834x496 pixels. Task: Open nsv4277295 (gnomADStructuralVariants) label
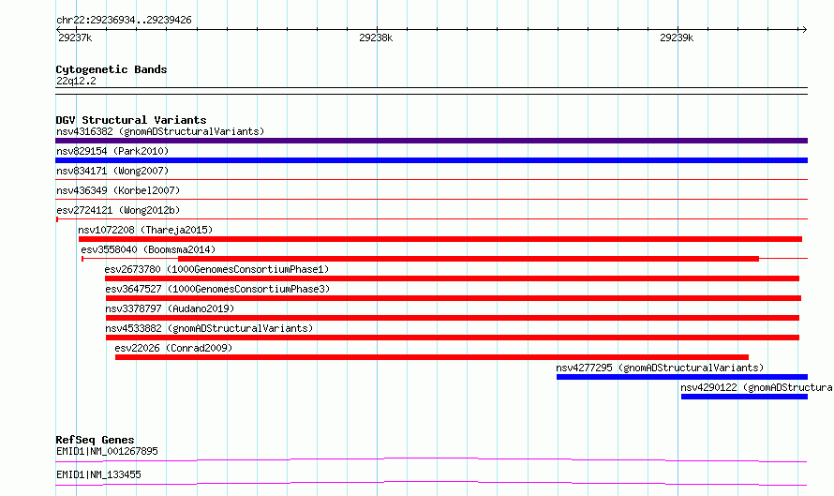point(660,368)
